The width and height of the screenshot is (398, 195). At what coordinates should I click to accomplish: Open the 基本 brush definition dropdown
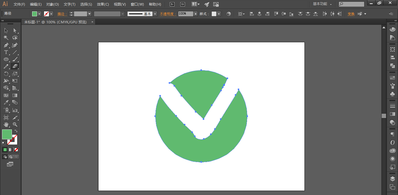pyautogui.click(x=155, y=14)
